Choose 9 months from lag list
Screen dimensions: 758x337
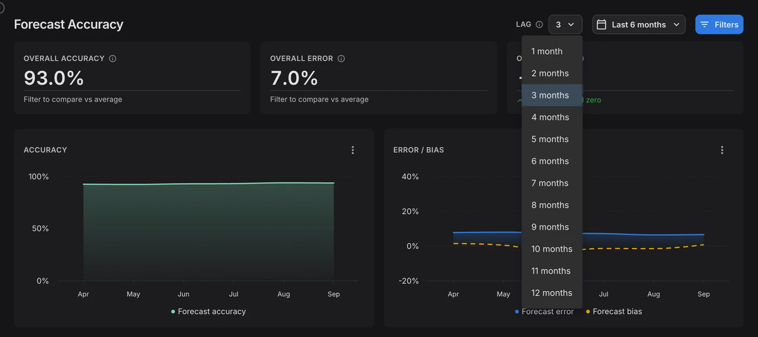(x=552, y=227)
